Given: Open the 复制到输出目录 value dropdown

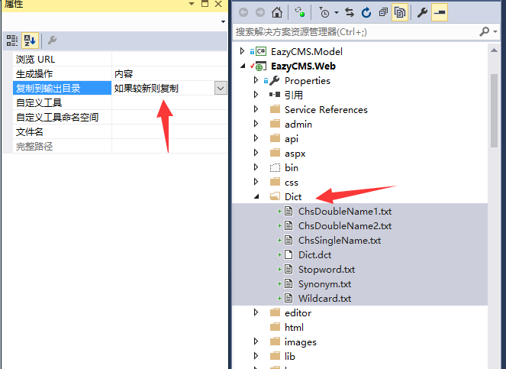Looking at the screenshot, I should pyautogui.click(x=221, y=88).
